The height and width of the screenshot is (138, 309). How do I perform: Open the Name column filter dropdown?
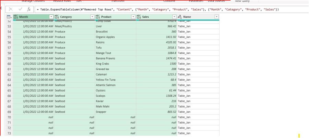click(217, 17)
